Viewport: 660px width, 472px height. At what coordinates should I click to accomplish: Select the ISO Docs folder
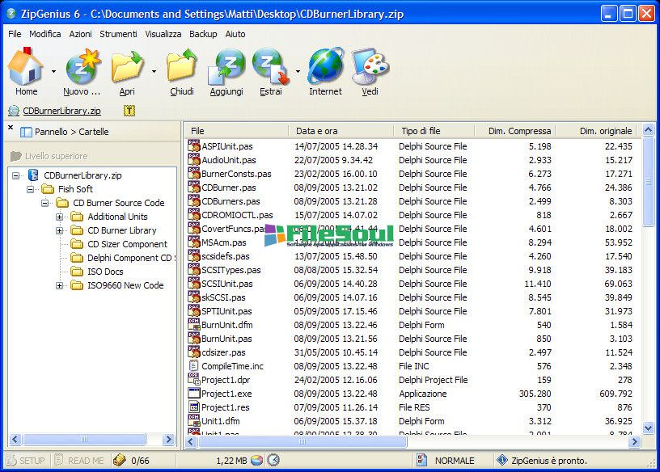[105, 272]
